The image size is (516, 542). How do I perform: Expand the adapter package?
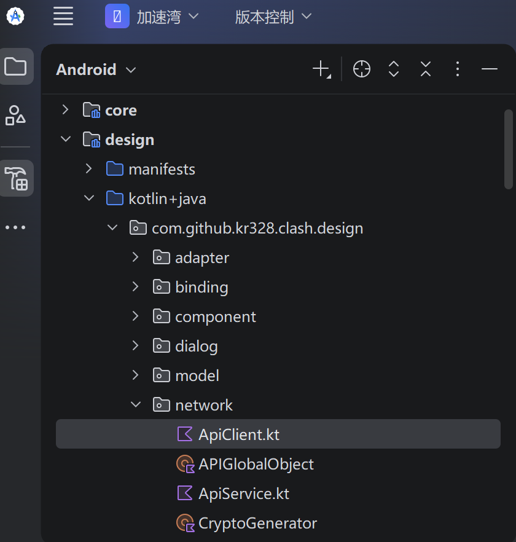[x=136, y=257]
